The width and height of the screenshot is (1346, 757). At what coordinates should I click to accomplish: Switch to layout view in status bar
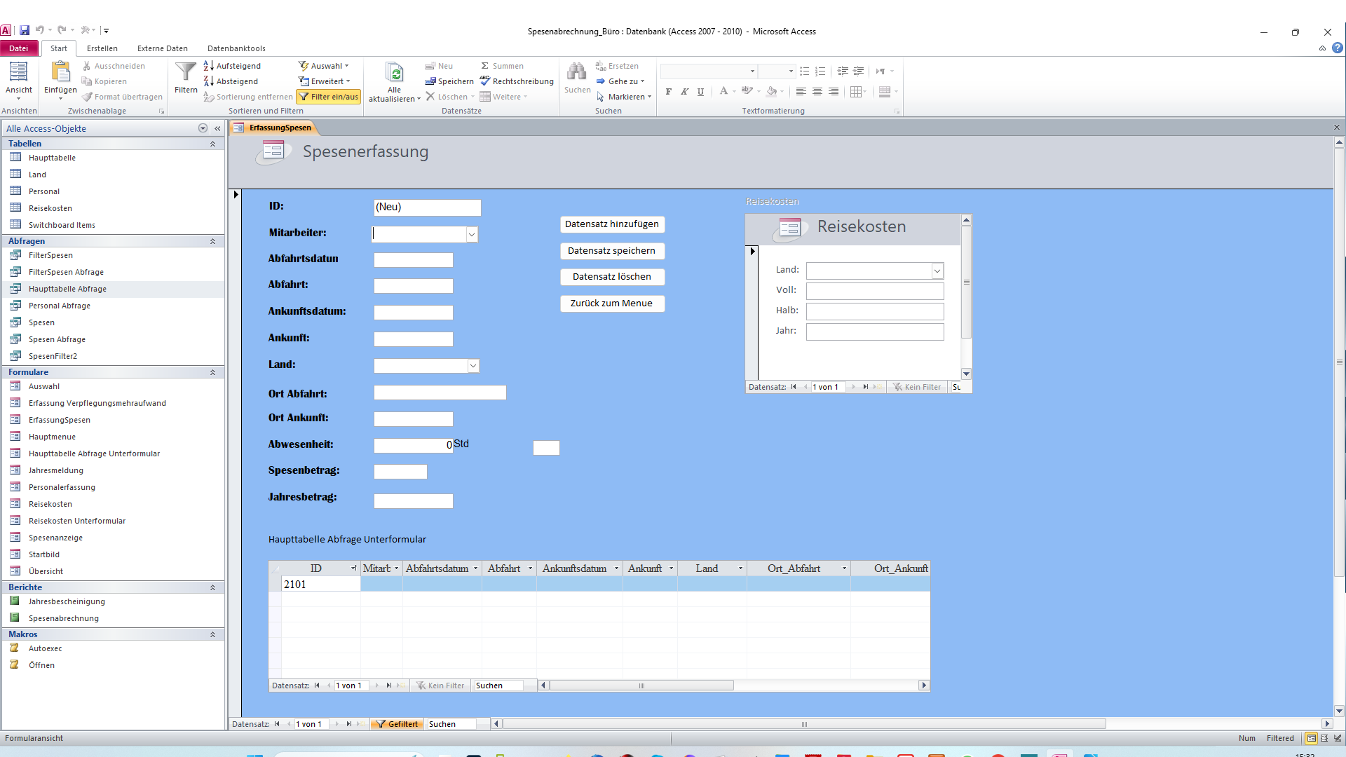pyautogui.click(x=1324, y=738)
